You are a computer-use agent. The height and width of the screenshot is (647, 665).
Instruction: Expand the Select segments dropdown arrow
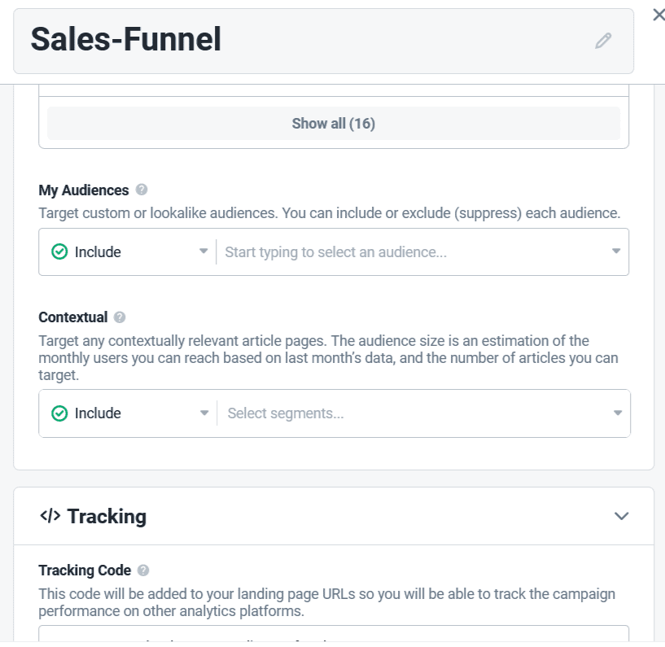(617, 413)
